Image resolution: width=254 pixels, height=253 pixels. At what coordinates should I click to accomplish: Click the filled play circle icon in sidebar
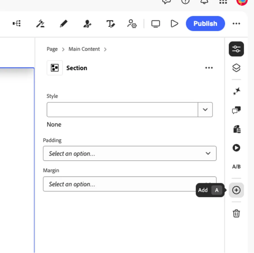point(236,148)
